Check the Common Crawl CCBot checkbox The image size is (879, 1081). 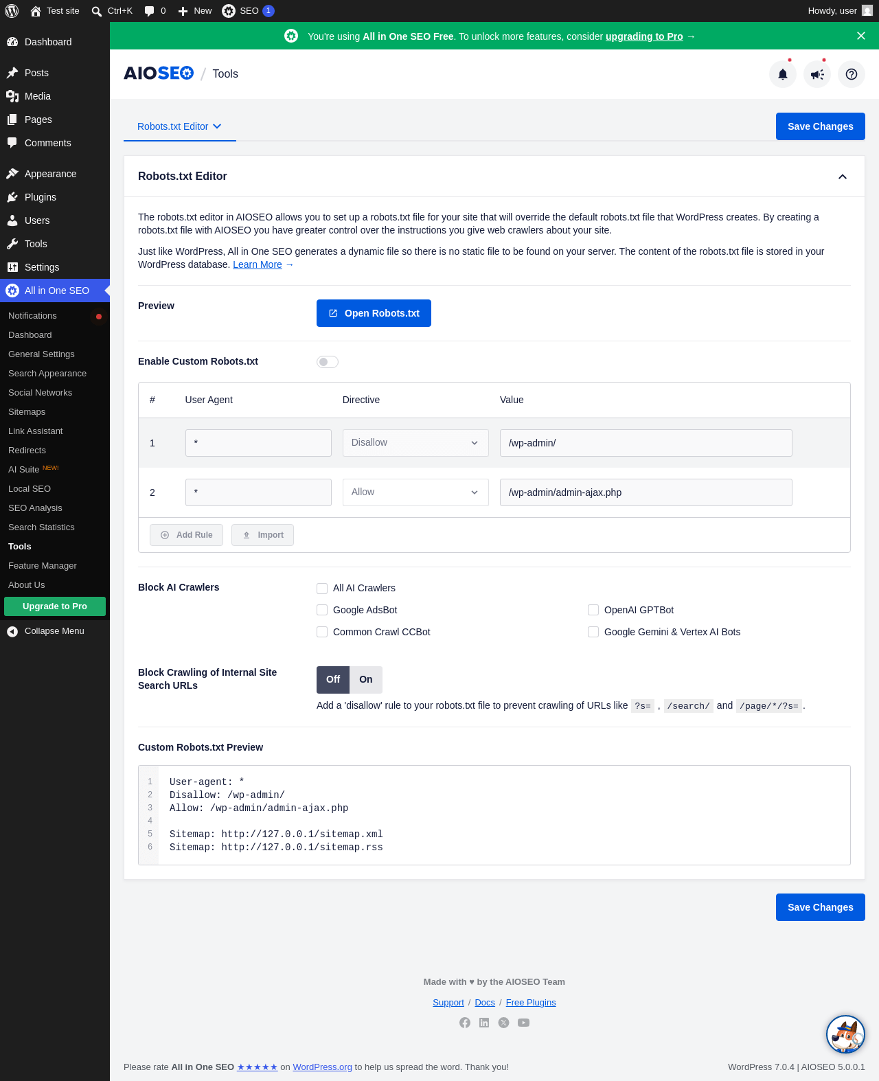point(322,633)
